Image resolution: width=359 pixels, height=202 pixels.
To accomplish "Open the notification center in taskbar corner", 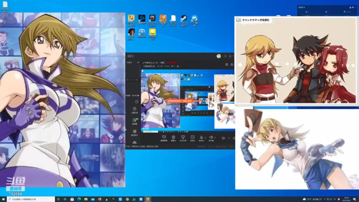I will coord(355,199).
